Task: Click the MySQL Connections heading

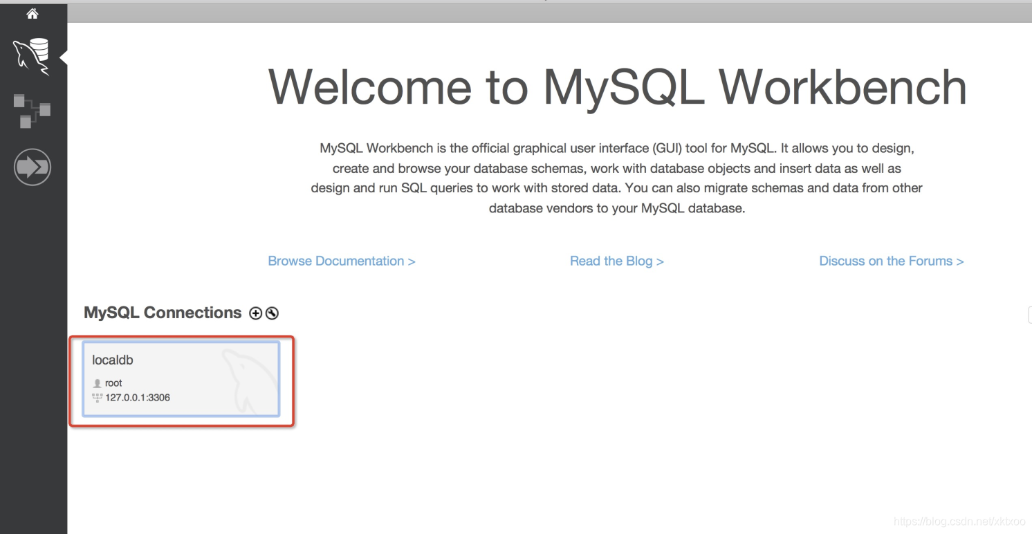Action: (x=163, y=313)
